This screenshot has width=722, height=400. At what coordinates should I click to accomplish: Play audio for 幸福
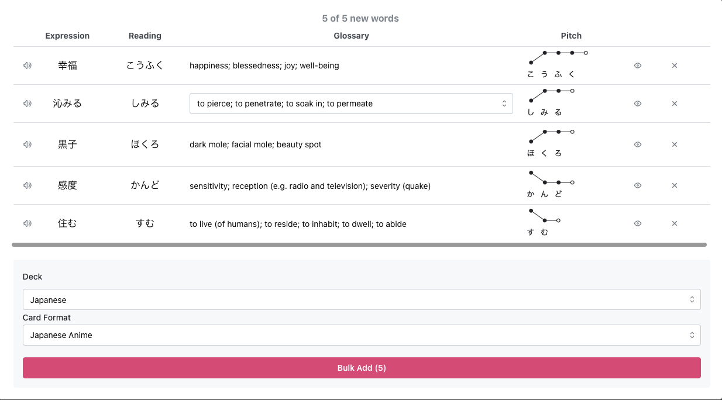pyautogui.click(x=27, y=65)
